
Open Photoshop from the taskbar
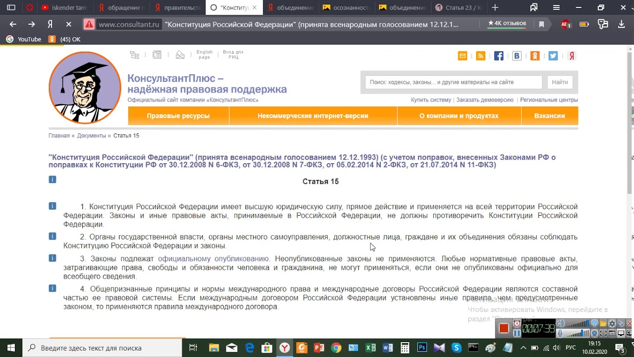[x=422, y=348]
